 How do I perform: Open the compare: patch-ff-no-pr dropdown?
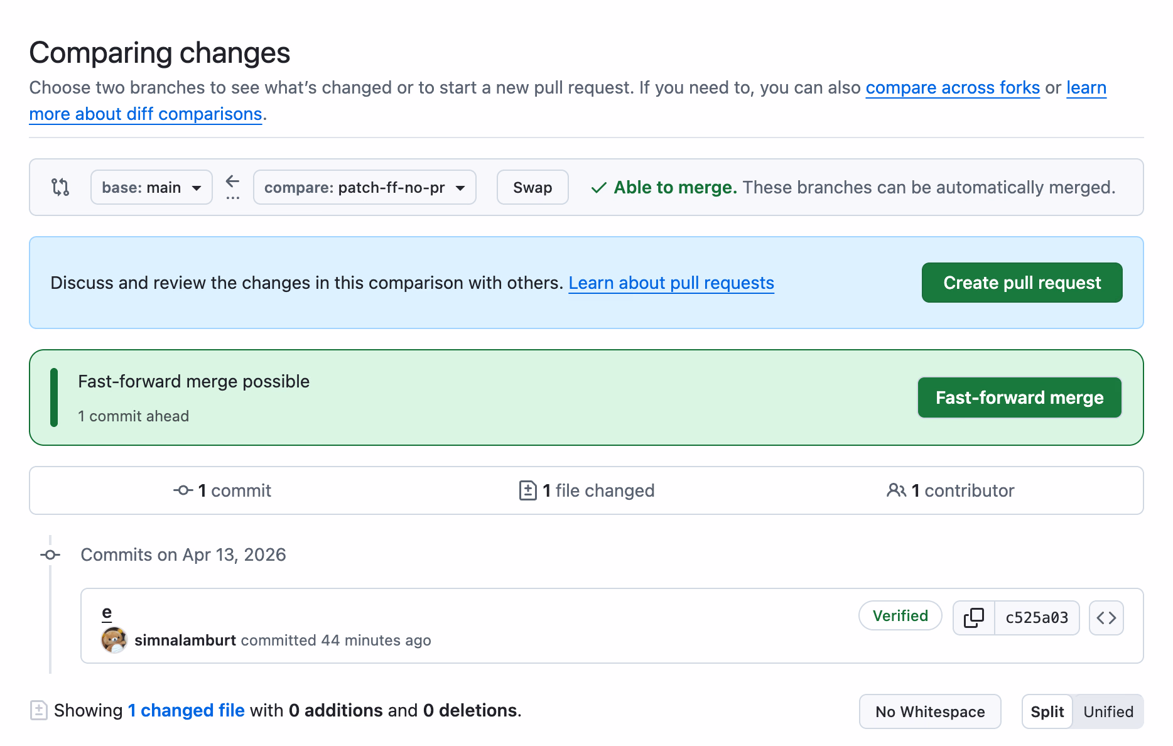[x=365, y=187]
